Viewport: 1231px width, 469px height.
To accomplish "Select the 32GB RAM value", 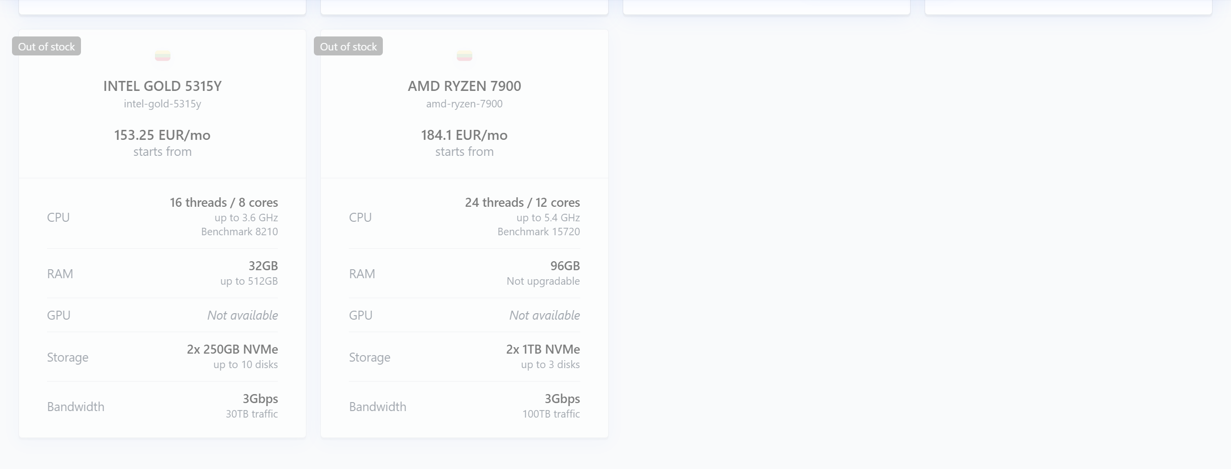I will [263, 266].
